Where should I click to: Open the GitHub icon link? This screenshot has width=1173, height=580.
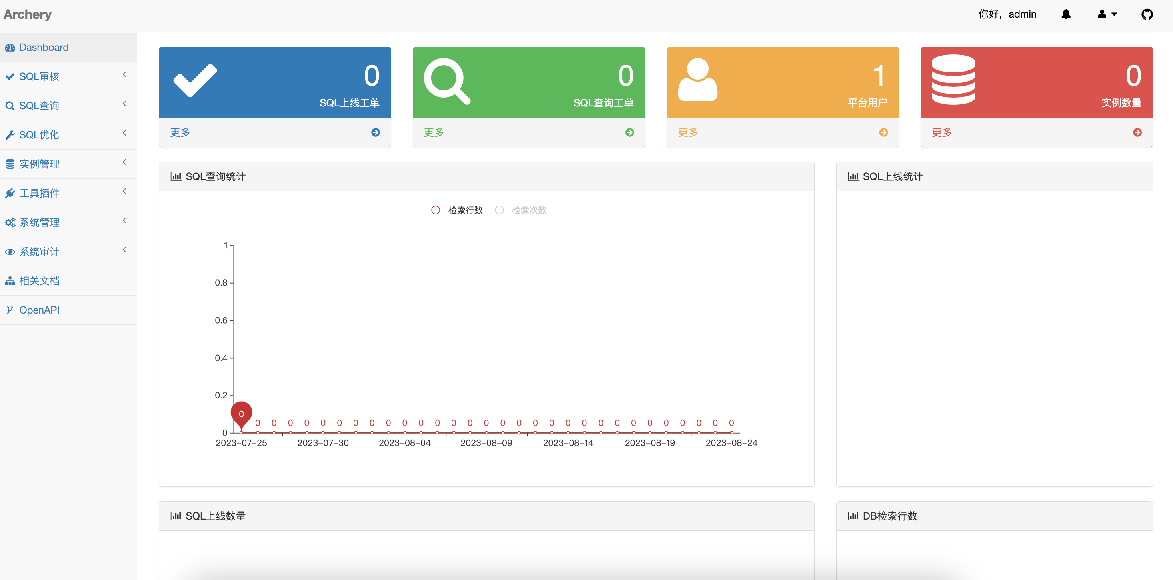click(x=1147, y=14)
